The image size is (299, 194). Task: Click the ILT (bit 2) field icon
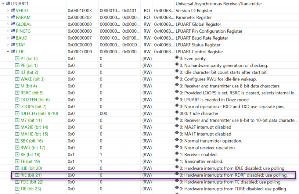[x=17, y=72]
